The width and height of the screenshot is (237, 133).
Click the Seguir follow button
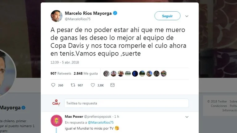pyautogui.click(x=167, y=16)
